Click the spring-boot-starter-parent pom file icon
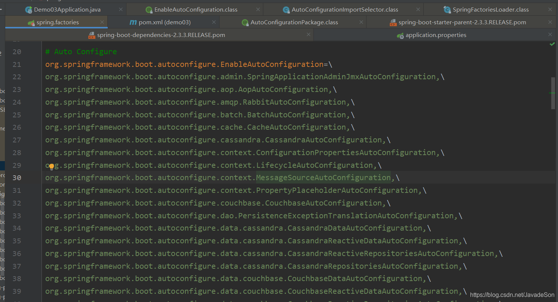The image size is (558, 302). click(x=393, y=22)
